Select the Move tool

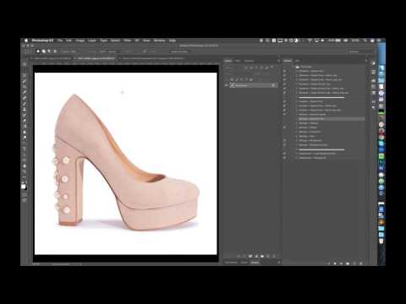tap(25, 64)
